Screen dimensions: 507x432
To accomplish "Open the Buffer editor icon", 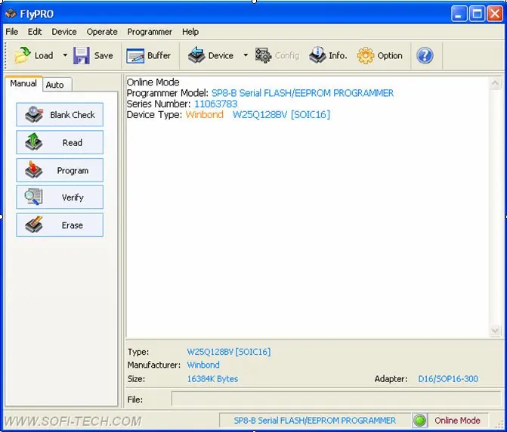I will coord(135,56).
